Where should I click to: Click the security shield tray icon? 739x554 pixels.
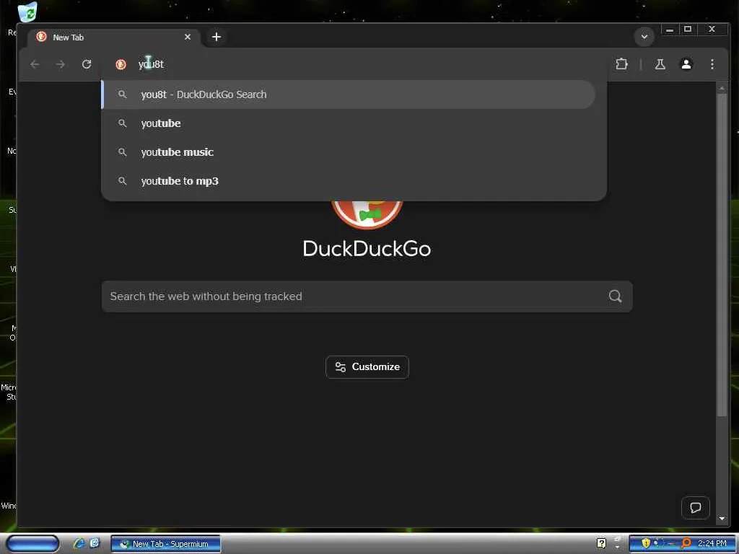click(x=646, y=543)
